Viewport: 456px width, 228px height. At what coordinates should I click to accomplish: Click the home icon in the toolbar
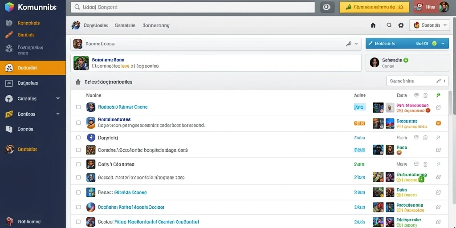click(x=373, y=25)
